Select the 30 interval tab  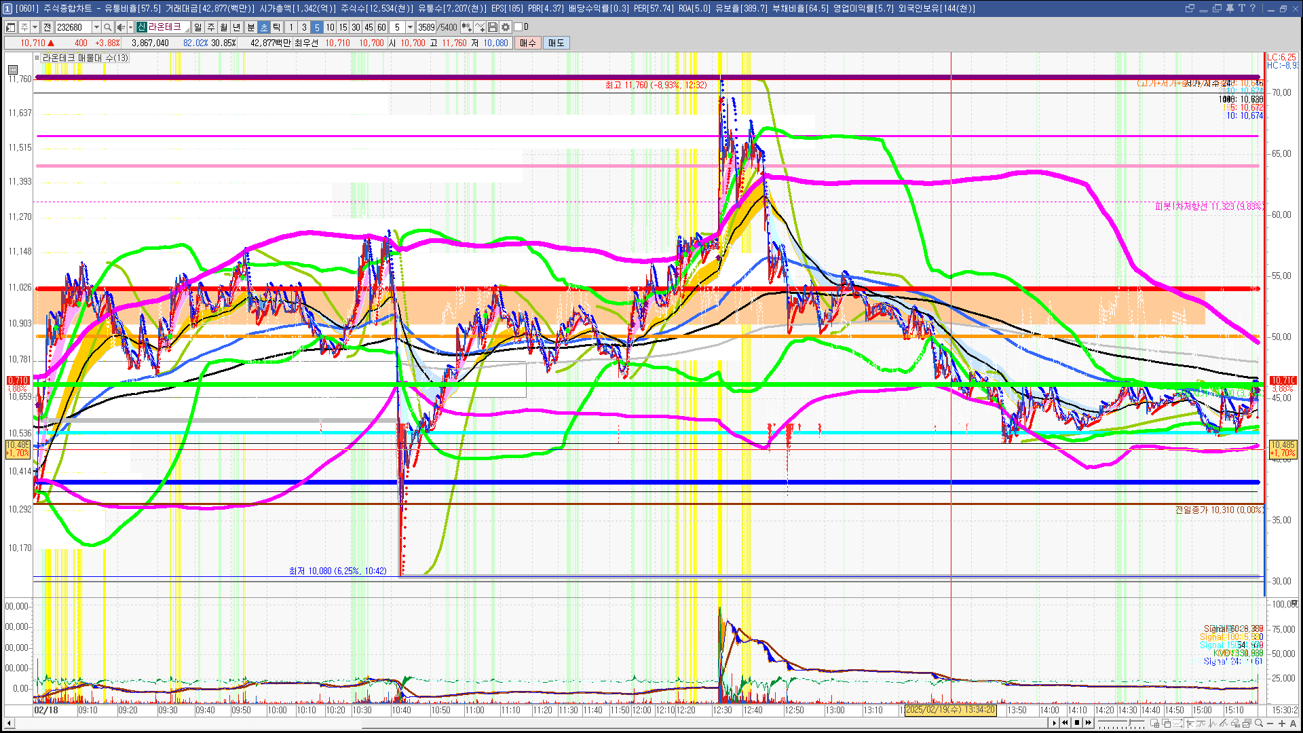(356, 27)
